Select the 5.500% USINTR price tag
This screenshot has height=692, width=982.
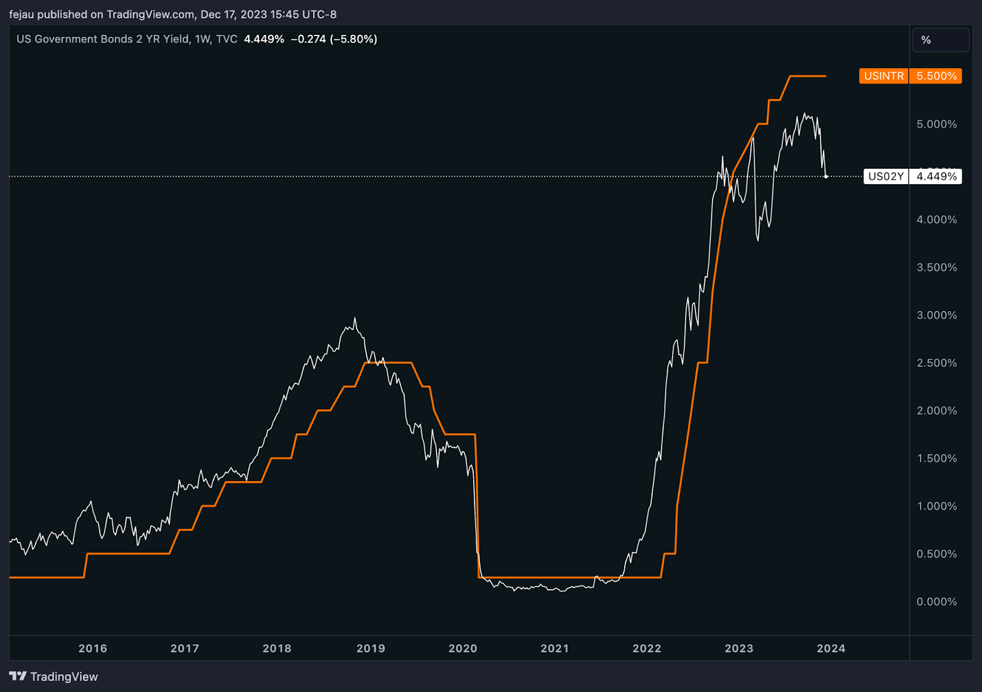[936, 76]
